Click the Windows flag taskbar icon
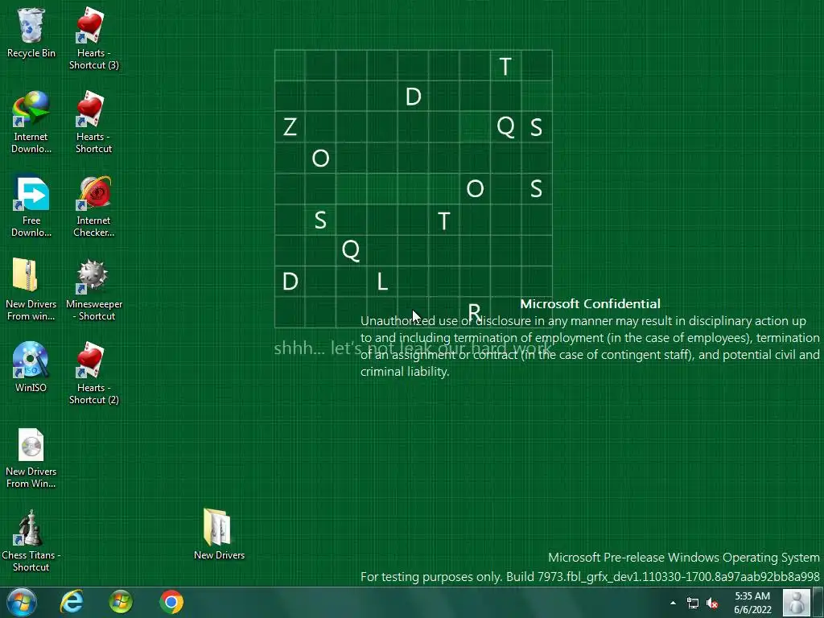This screenshot has width=824, height=618. (x=121, y=602)
